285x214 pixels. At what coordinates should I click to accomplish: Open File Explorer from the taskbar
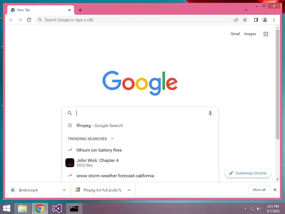pyautogui.click(x=23, y=208)
